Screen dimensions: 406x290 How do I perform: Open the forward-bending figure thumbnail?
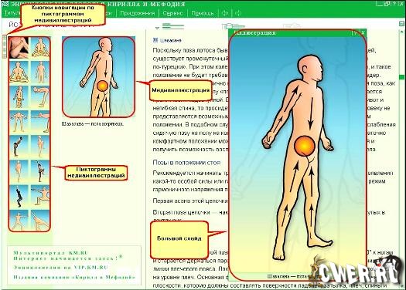coord(40,97)
